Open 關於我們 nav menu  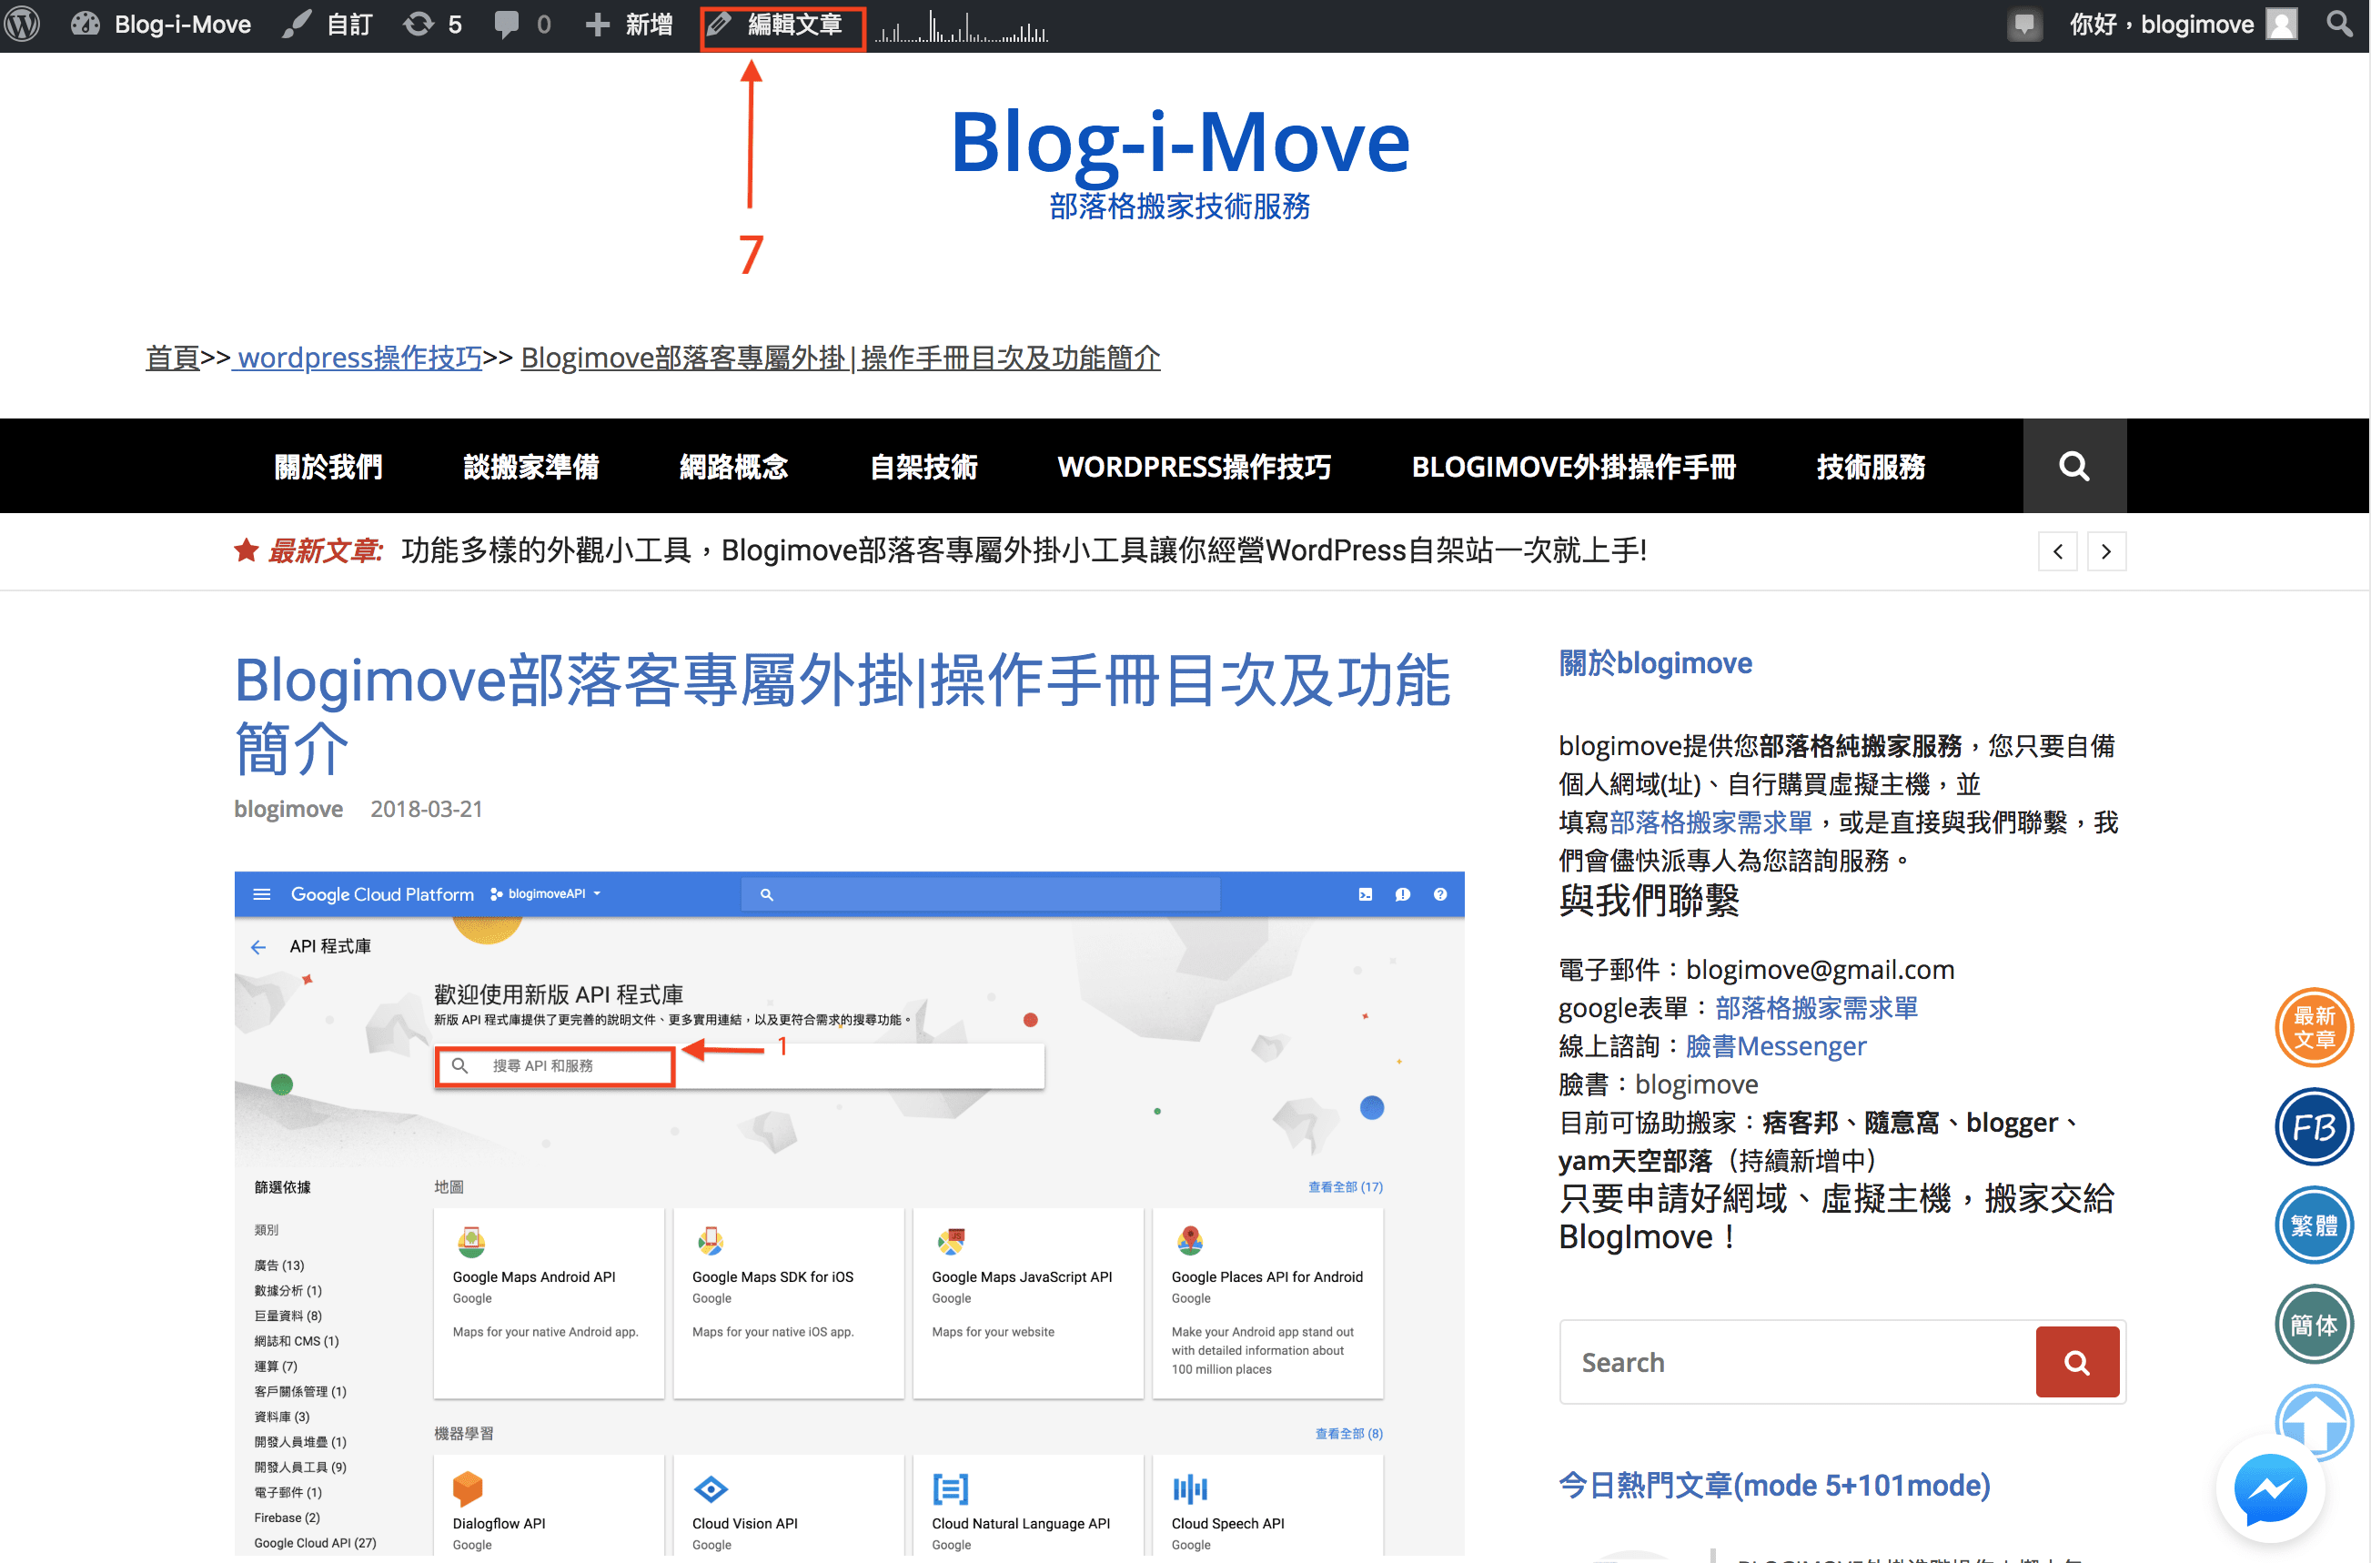click(x=328, y=466)
